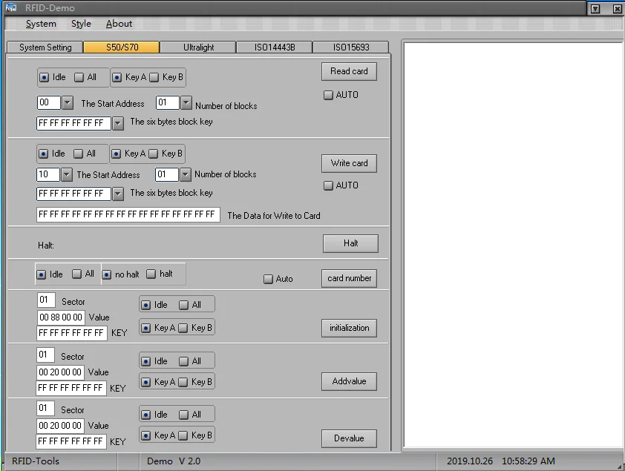625x471 pixels.
Task: Open the About menu
Action: (x=119, y=24)
